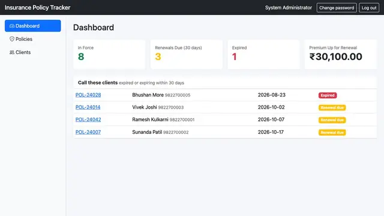Image resolution: width=384 pixels, height=216 pixels.
Task: Click the Policies shield icon
Action: (x=12, y=39)
